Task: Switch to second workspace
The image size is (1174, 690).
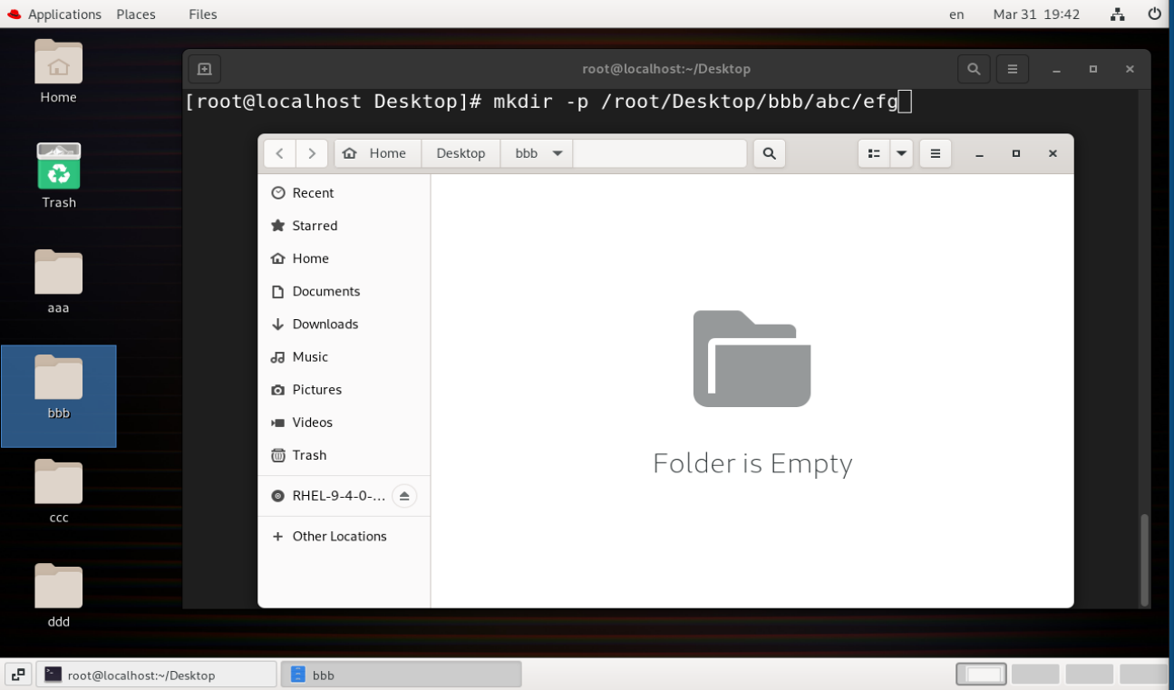Action: [x=1035, y=675]
